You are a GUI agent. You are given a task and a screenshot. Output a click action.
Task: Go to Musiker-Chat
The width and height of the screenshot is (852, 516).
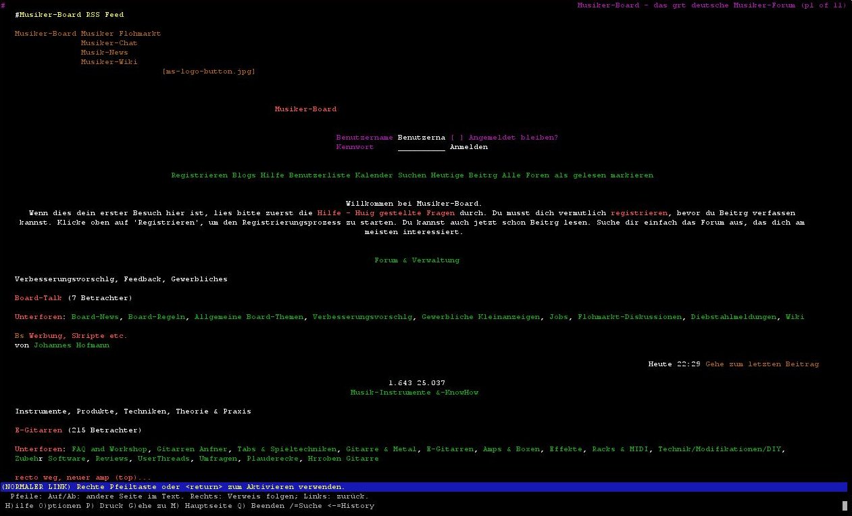pyautogui.click(x=109, y=43)
